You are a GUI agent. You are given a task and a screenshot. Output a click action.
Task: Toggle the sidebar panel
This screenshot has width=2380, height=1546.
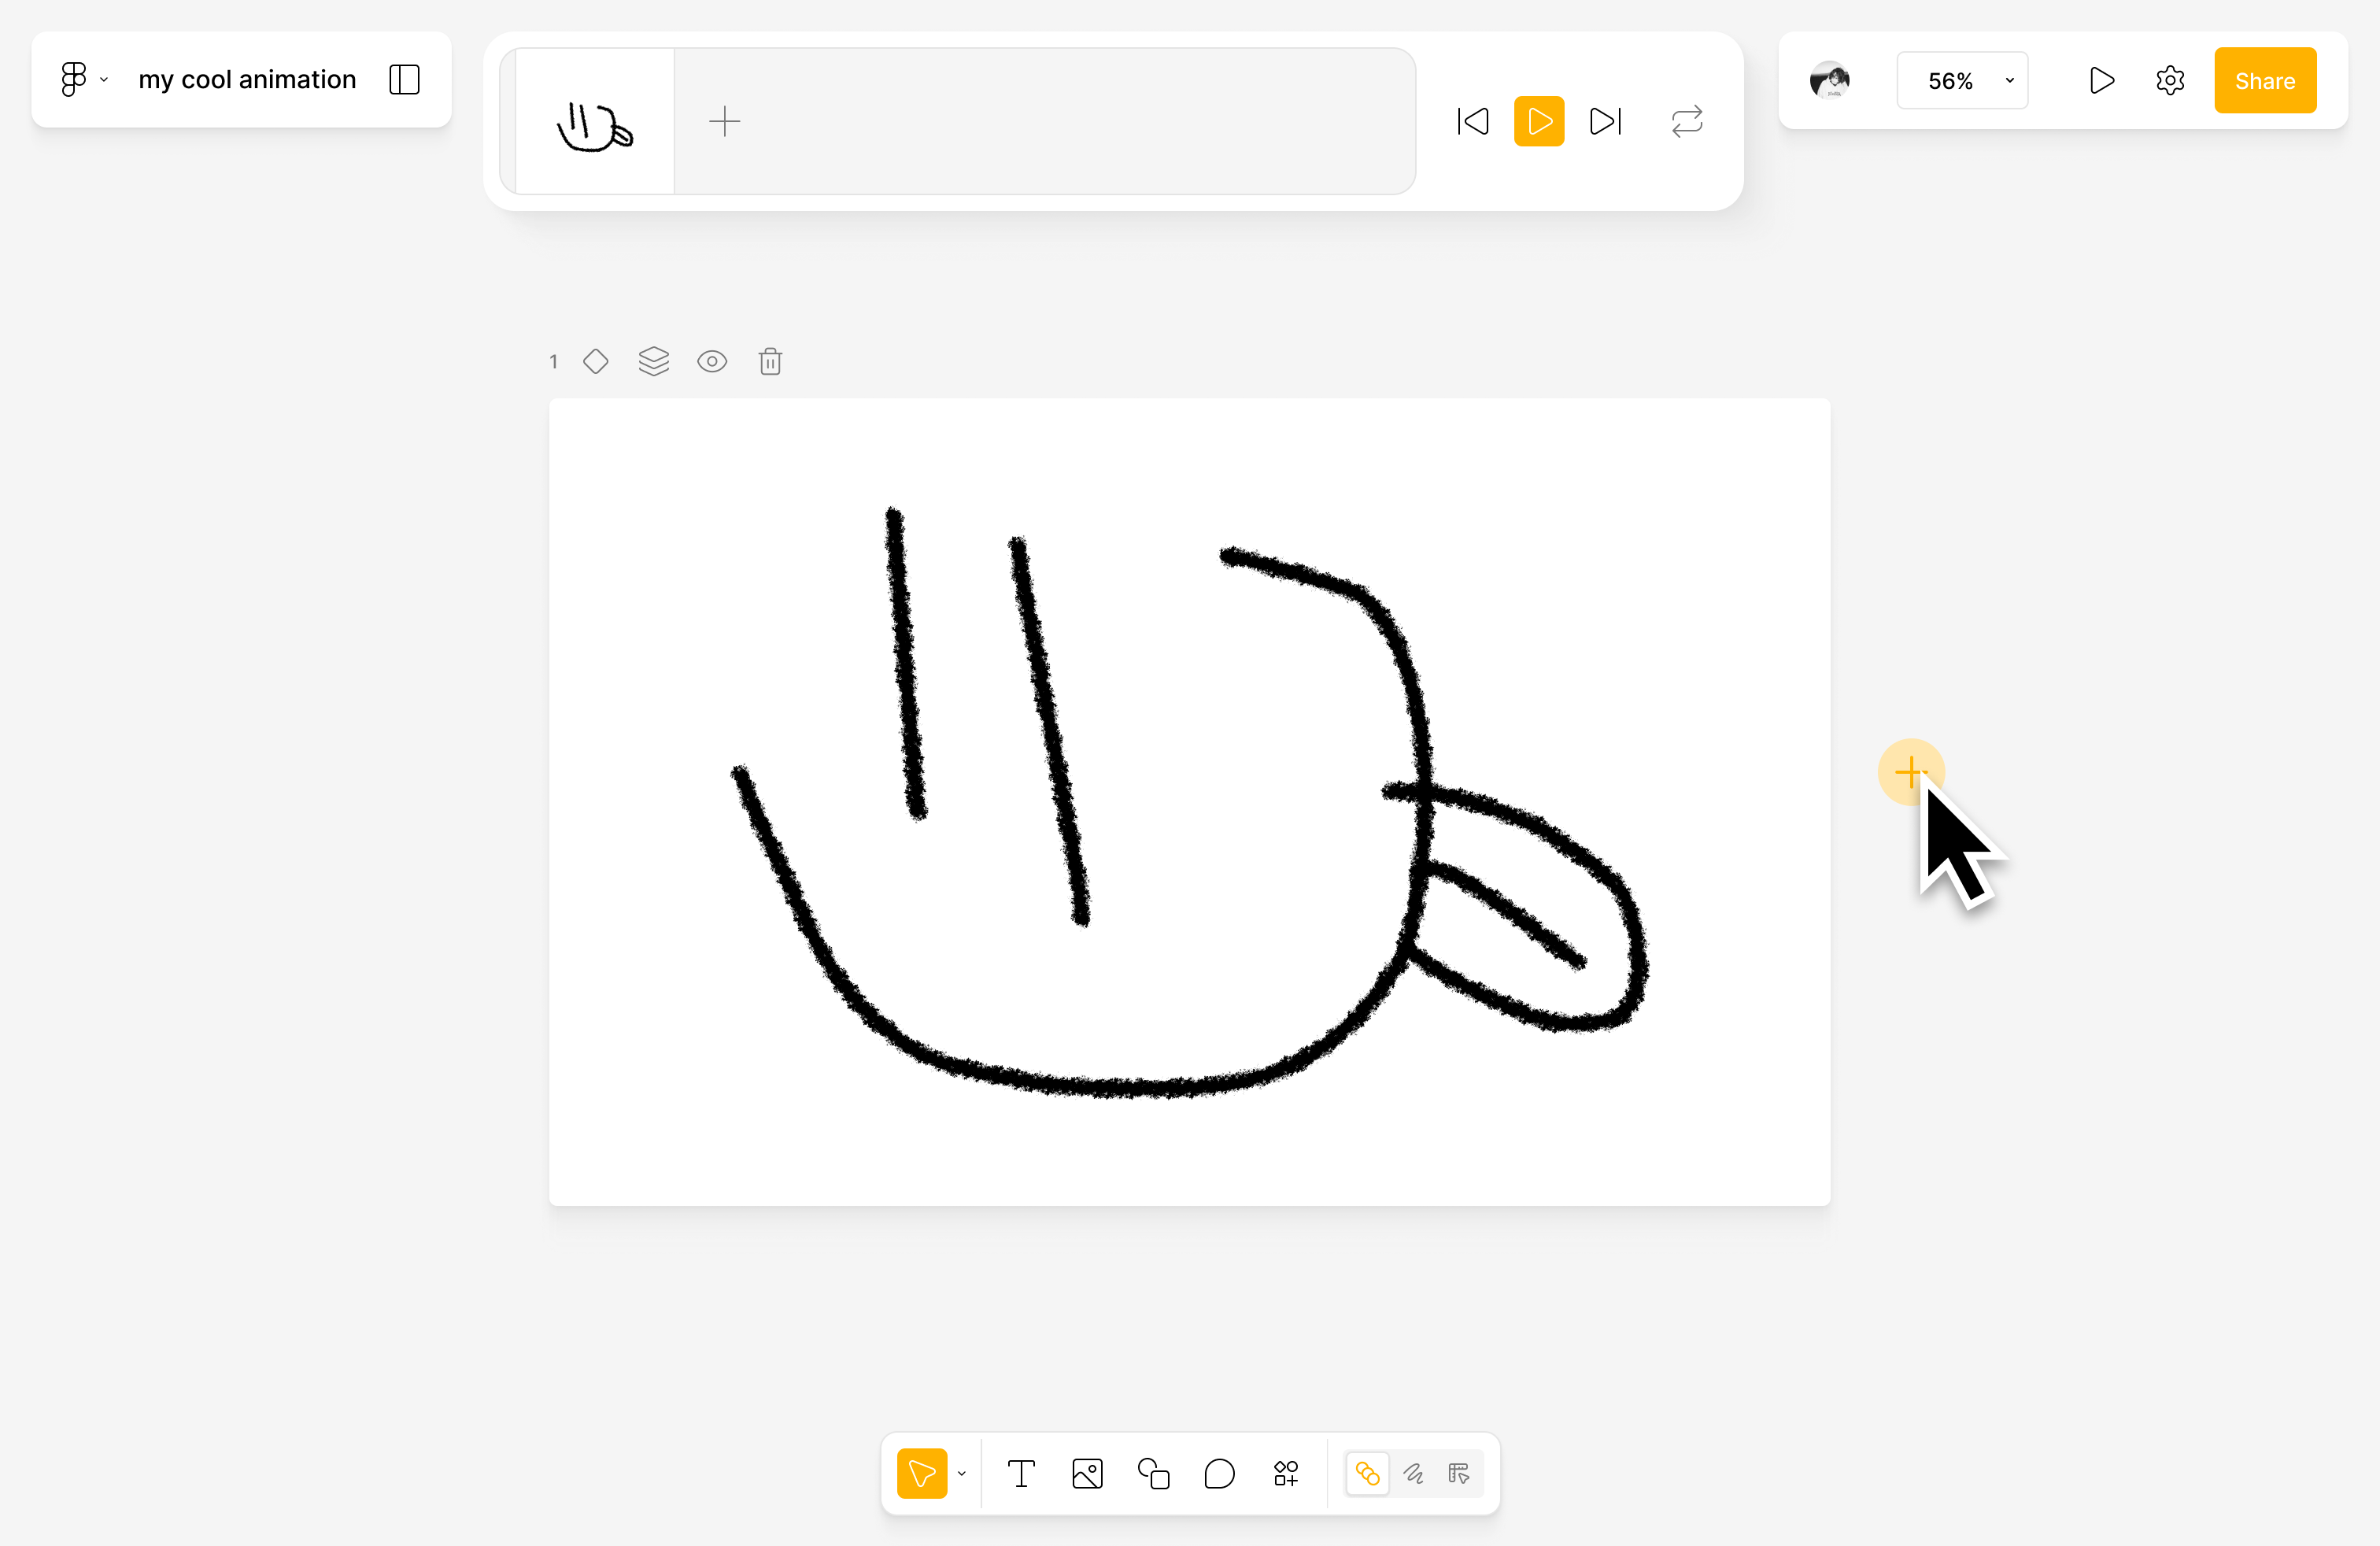pyautogui.click(x=404, y=79)
